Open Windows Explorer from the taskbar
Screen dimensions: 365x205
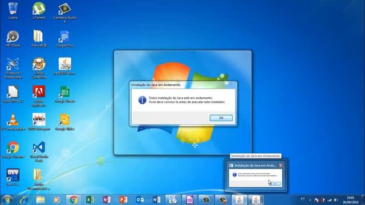click(40, 200)
